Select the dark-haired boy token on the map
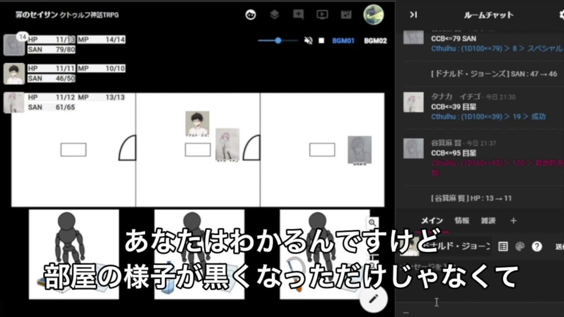The width and height of the screenshot is (564, 317). click(197, 123)
